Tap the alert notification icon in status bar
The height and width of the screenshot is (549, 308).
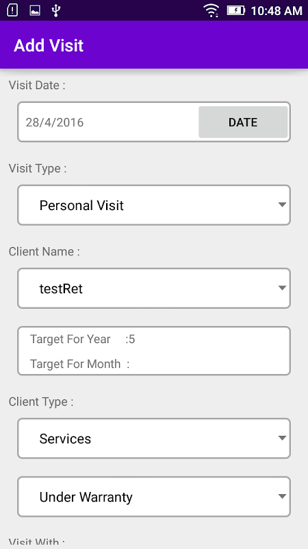point(12,10)
